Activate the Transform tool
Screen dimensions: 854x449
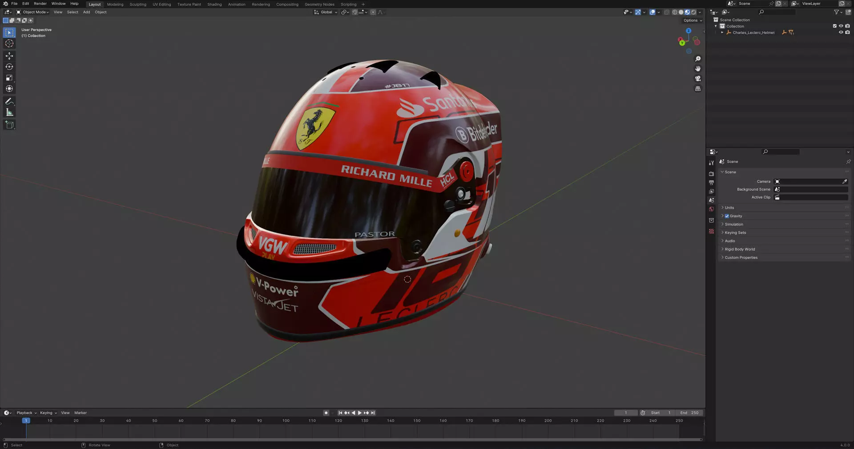9,89
